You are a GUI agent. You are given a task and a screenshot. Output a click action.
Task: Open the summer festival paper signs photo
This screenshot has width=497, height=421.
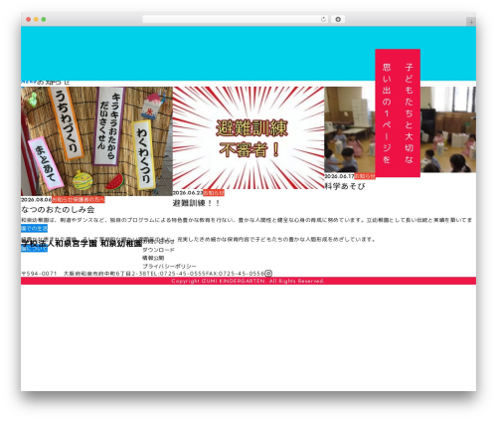tap(96, 141)
